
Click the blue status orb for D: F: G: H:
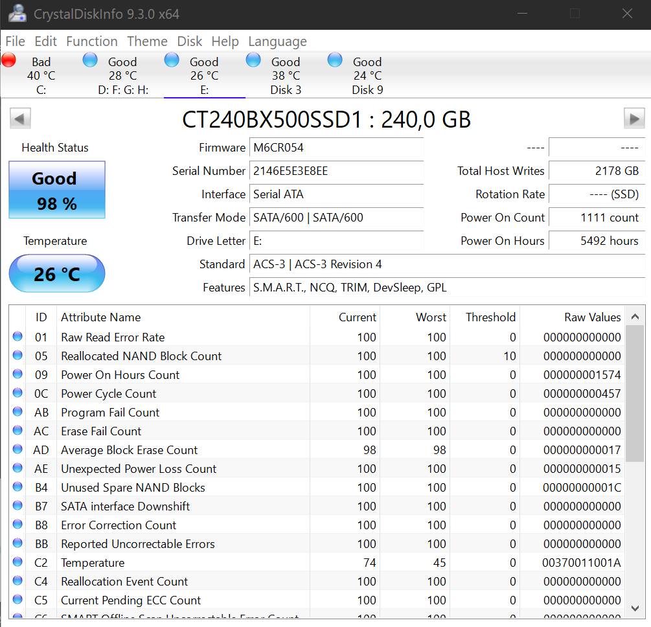click(x=90, y=60)
